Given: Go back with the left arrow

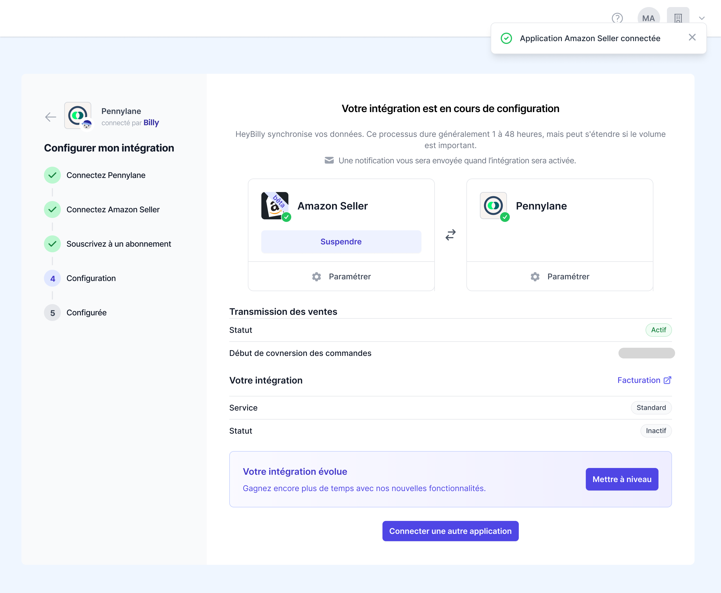Looking at the screenshot, I should click(x=51, y=117).
